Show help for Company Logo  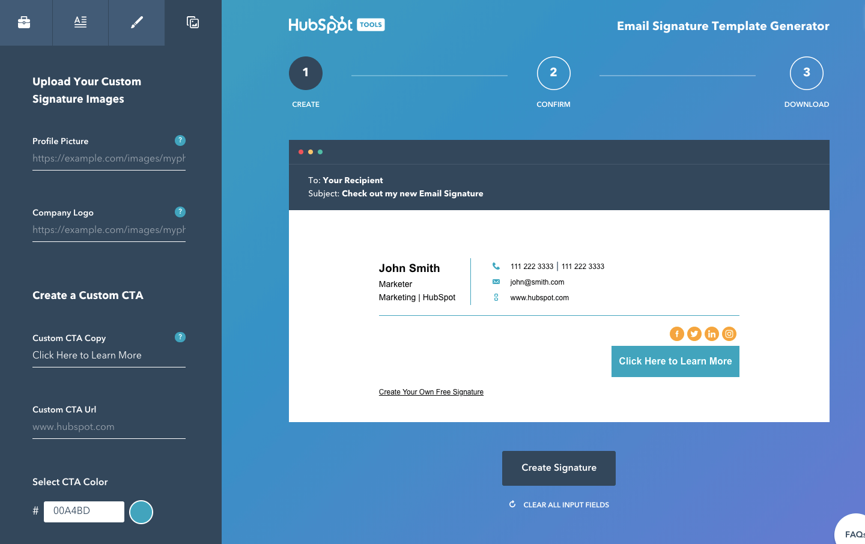(180, 212)
